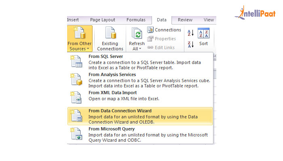The image size is (283, 161).
Task: Click the From Other Sources database icon
Action: pos(80,33)
